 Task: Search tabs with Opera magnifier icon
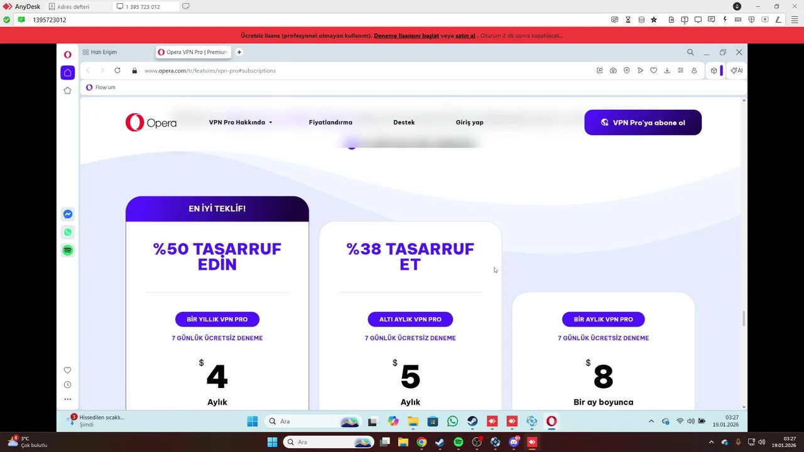[x=690, y=52]
